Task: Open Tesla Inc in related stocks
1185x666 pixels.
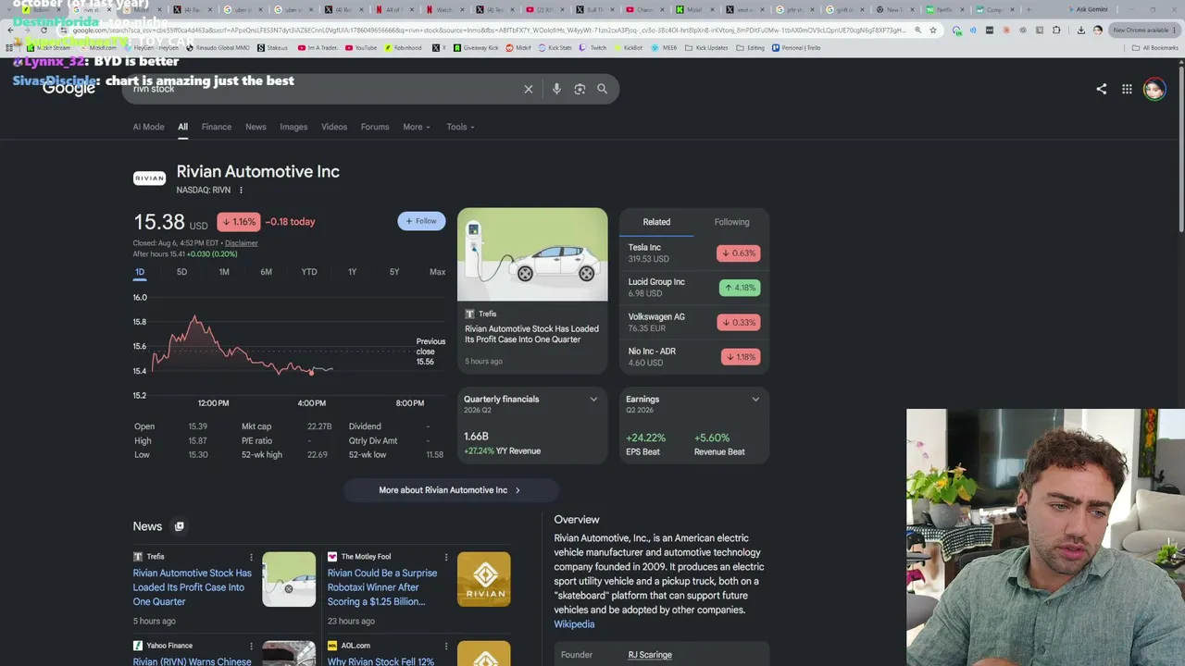Action: [693, 253]
